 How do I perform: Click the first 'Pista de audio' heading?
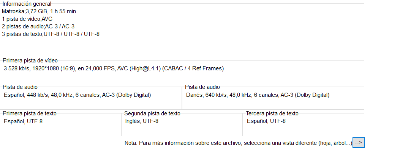pyautogui.click(x=20, y=87)
